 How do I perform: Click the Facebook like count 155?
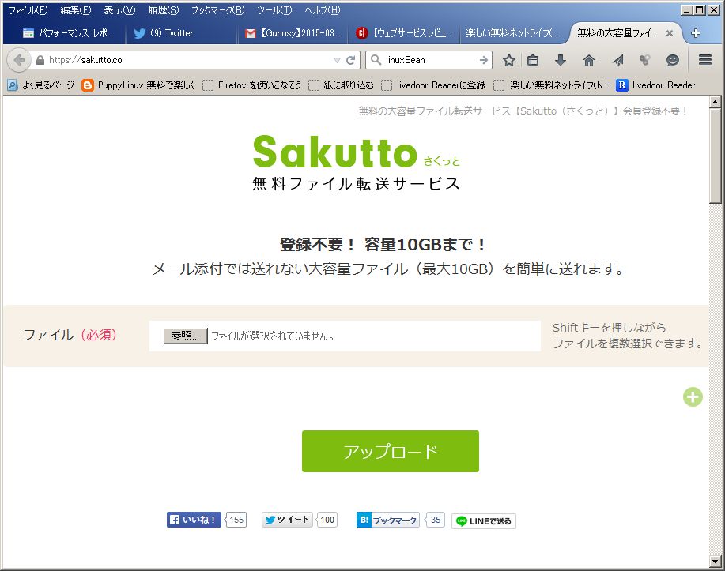(x=236, y=520)
